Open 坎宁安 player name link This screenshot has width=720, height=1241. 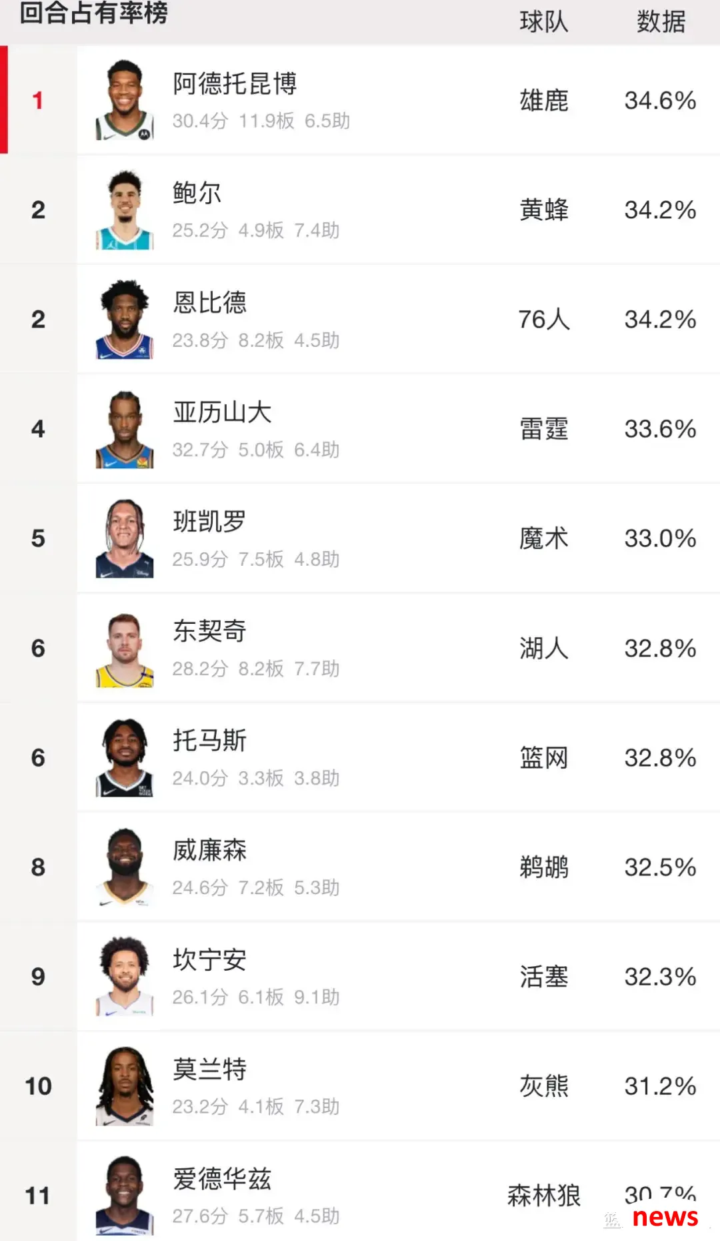click(209, 959)
